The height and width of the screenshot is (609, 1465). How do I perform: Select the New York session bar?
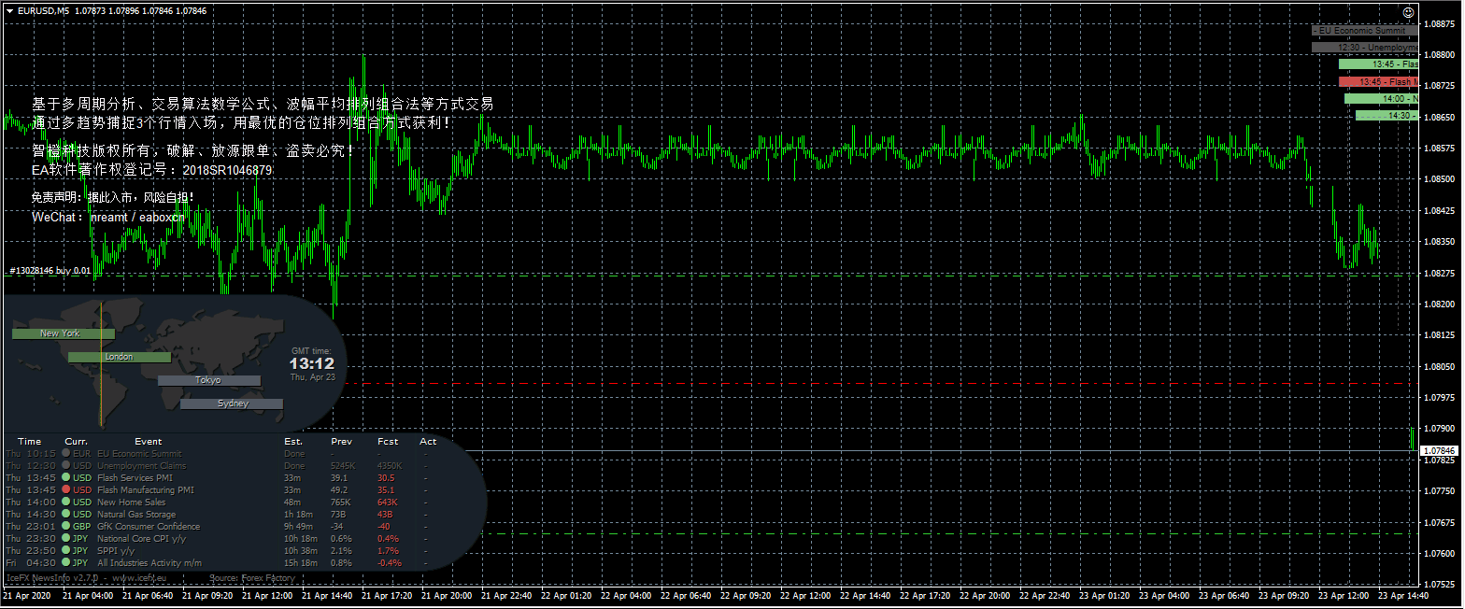(63, 333)
